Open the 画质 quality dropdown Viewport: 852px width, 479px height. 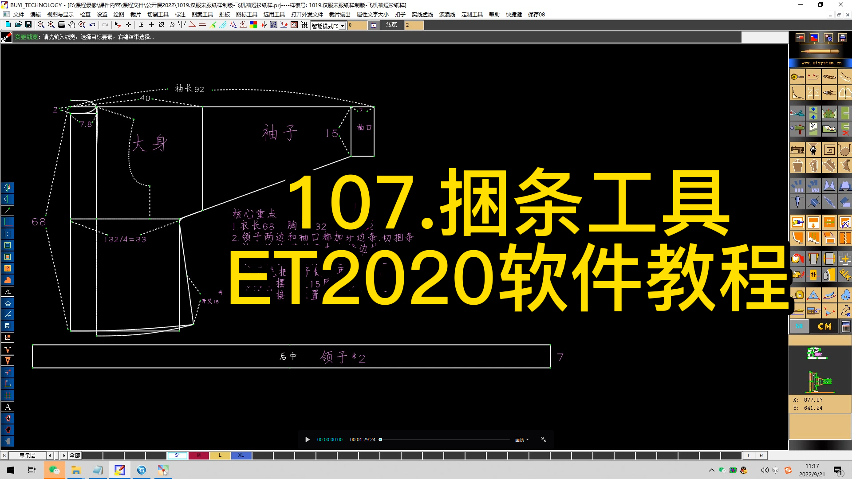(x=522, y=440)
